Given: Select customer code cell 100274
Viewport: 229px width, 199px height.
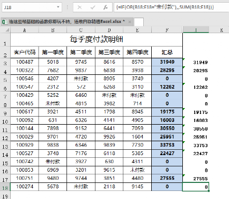Looking at the screenshot, I should tap(25, 187).
